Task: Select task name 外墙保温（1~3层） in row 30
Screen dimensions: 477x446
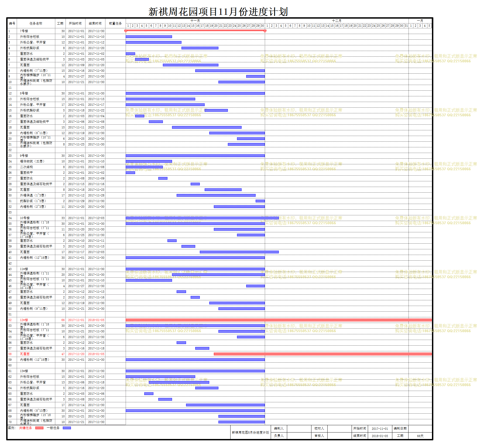Action: [33, 195]
